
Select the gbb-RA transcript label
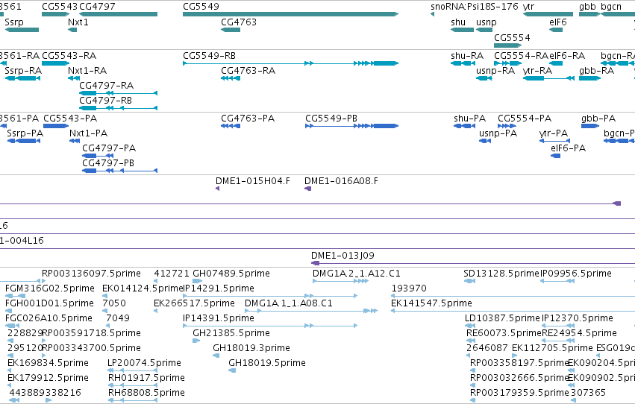596,70
